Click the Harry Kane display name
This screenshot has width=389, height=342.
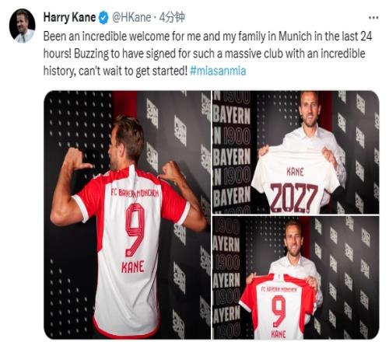click(69, 17)
